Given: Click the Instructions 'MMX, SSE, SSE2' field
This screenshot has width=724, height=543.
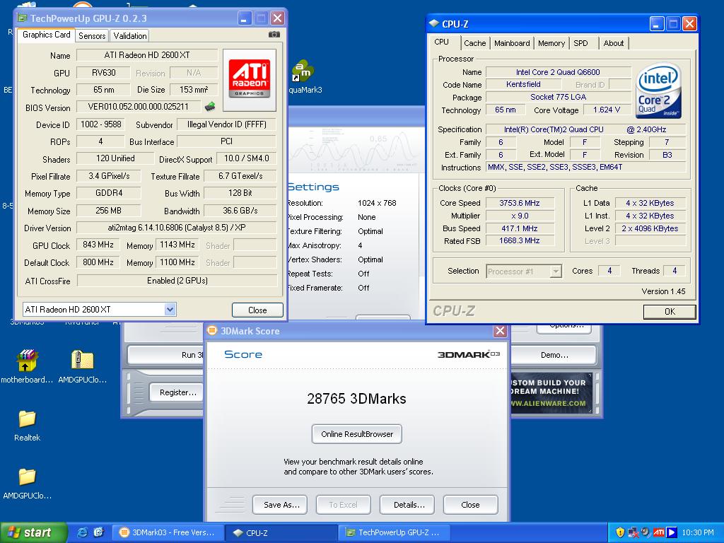Looking at the screenshot, I should click(x=586, y=167).
